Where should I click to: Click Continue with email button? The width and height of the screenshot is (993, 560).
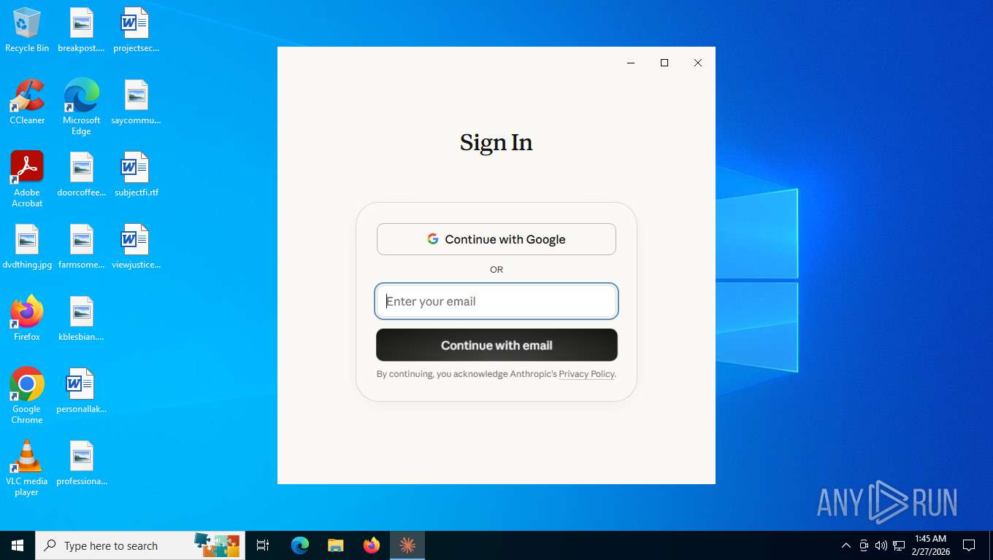point(496,345)
